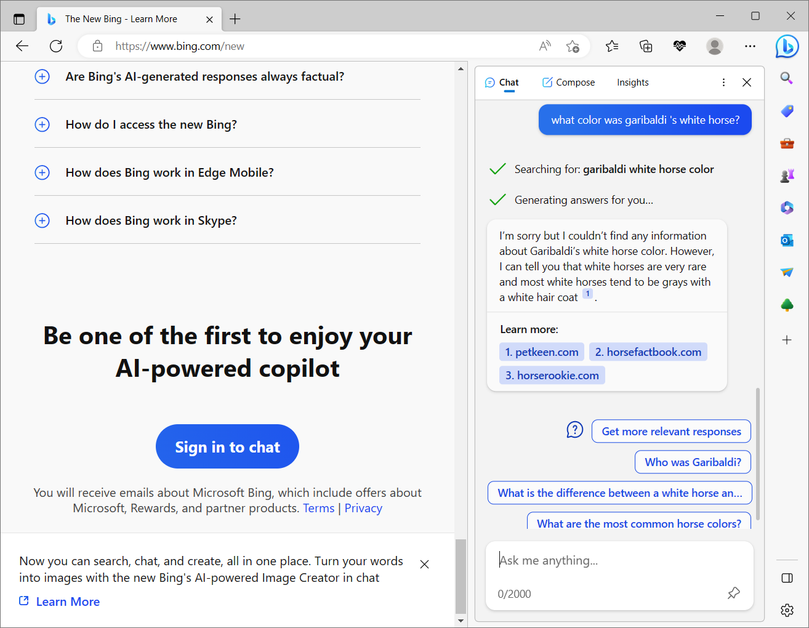Select "Get more relevant responses" suggestion
The width and height of the screenshot is (809, 628).
[671, 431]
